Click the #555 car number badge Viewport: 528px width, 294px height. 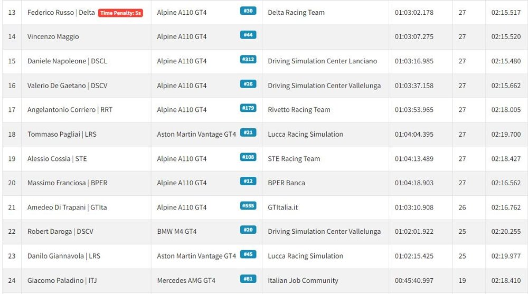tap(248, 205)
